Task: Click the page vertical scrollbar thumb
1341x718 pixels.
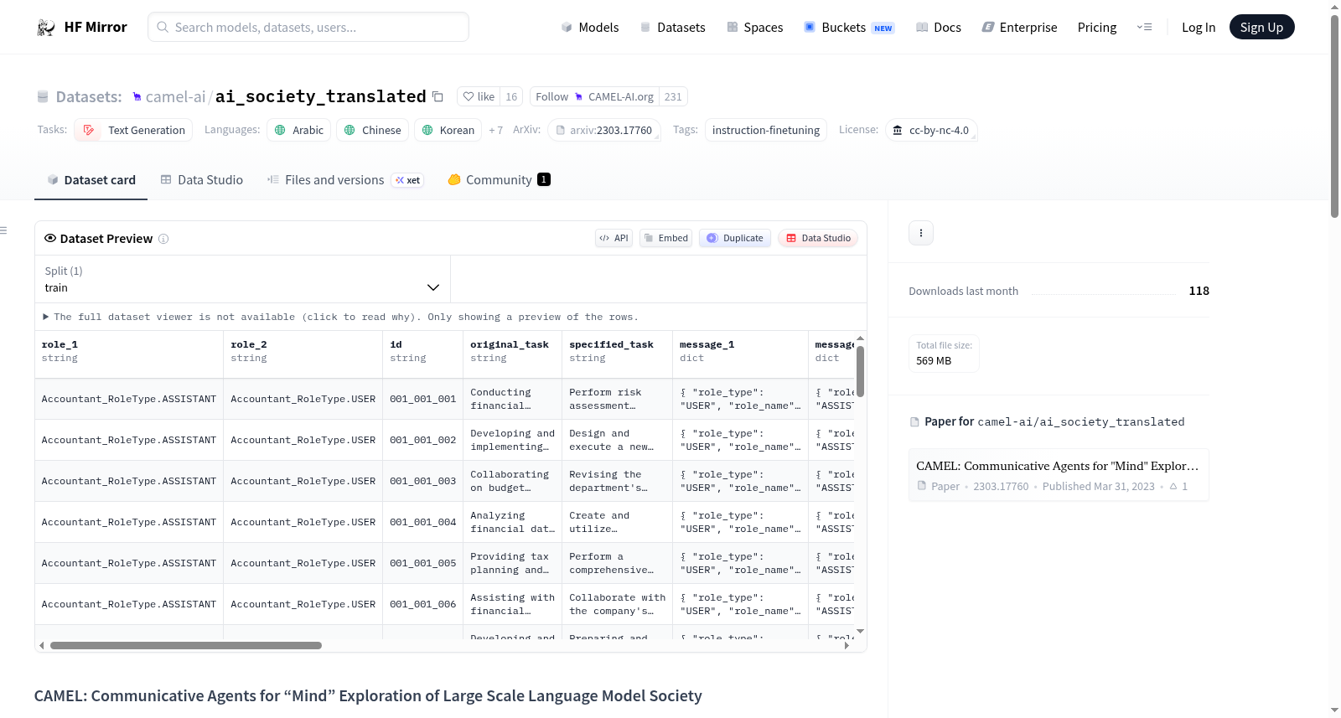Action: pos(1334,115)
